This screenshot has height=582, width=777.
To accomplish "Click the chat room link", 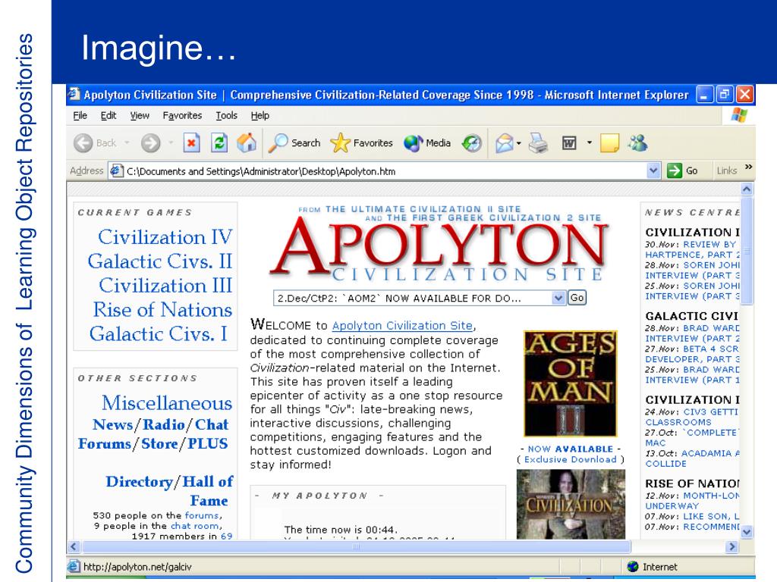I will pos(194,526).
